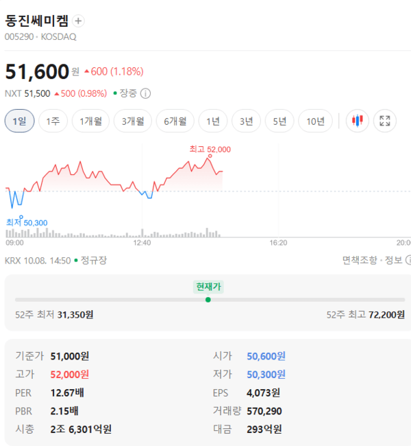
Task: Click the 09:00 time axis label
Action: 15,243
